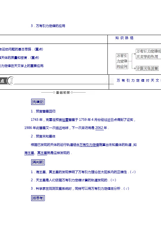Click the '基础初探' section heading
161x228 pixels.
[x=63, y=93]
